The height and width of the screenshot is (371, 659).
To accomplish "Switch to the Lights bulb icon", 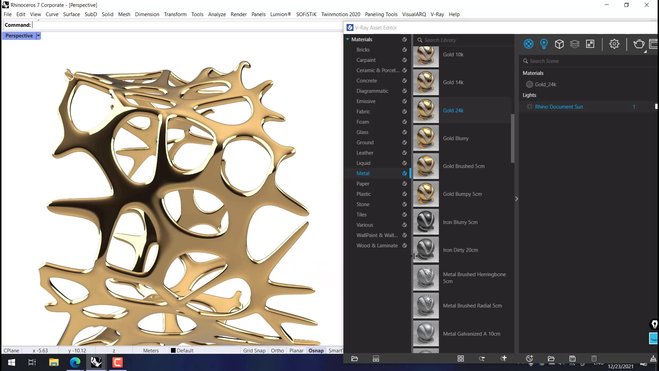I will point(544,44).
